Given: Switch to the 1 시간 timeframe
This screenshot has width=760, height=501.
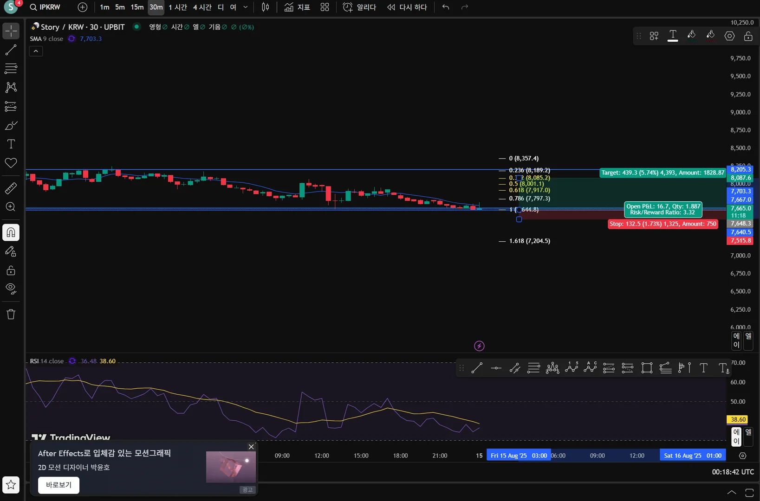Looking at the screenshot, I should click(x=178, y=7).
